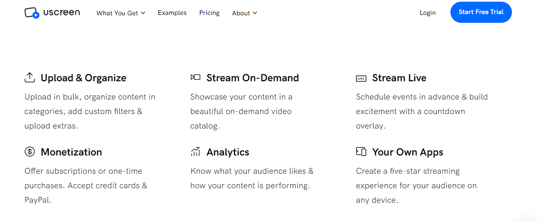The height and width of the screenshot is (221, 544).
Task: Click the Analytics bar chart icon
Action: tap(195, 152)
